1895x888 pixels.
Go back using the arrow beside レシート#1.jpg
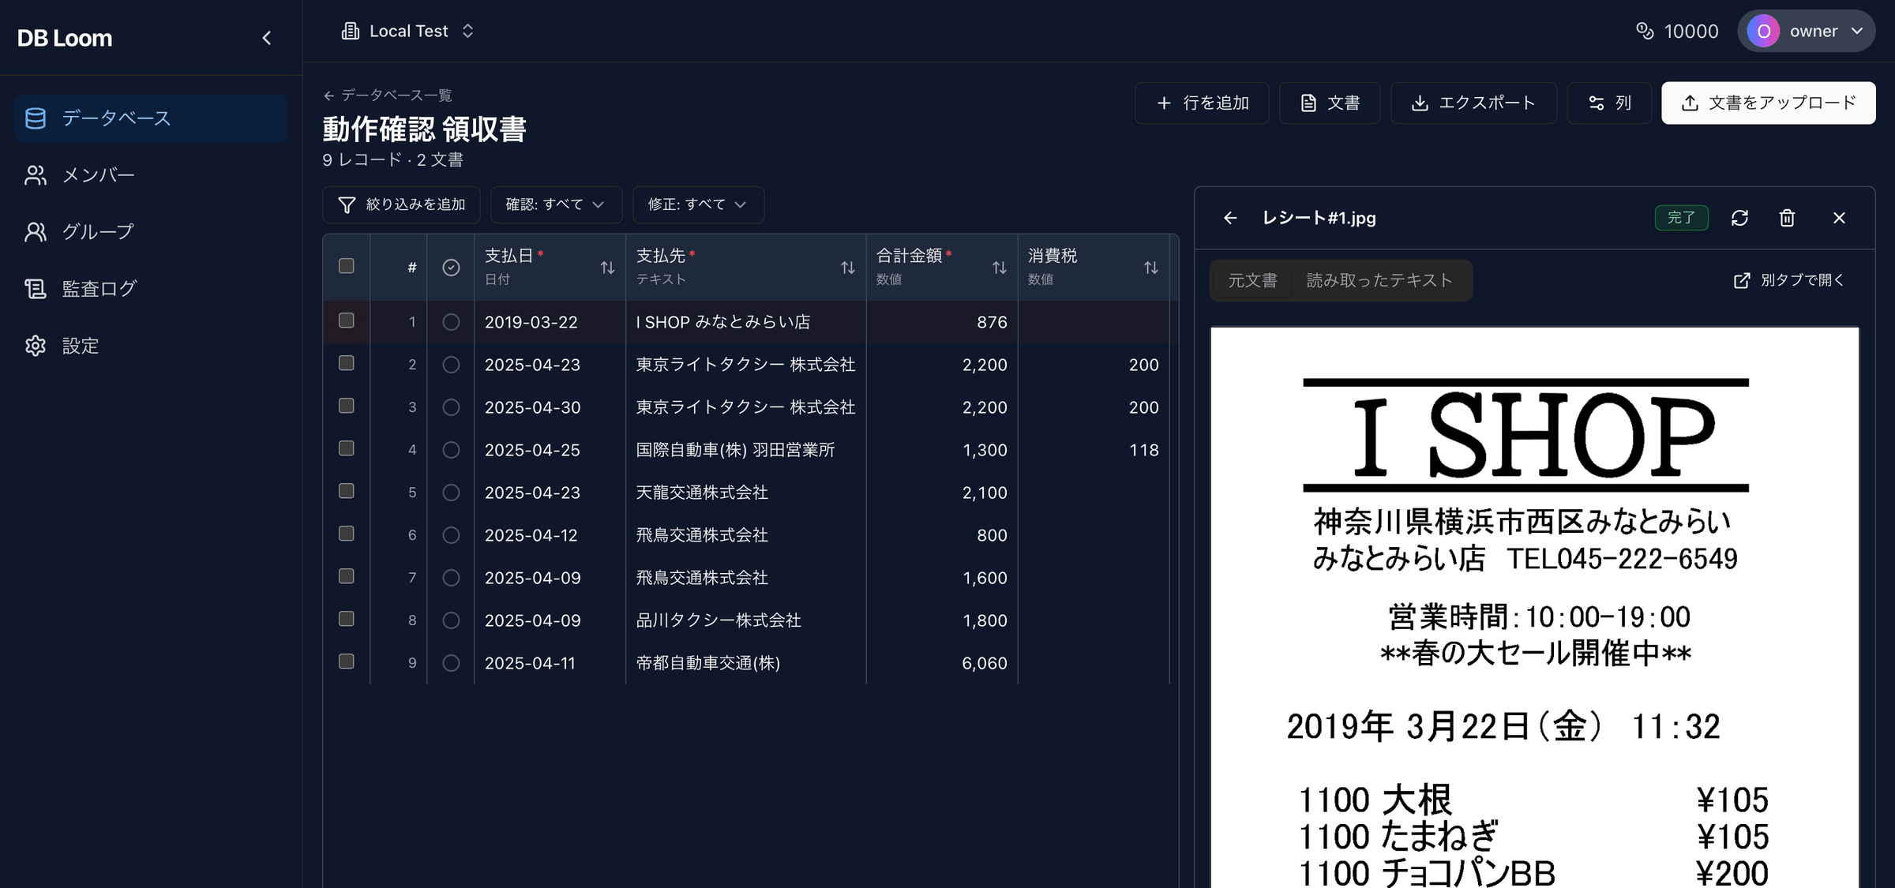click(x=1230, y=218)
